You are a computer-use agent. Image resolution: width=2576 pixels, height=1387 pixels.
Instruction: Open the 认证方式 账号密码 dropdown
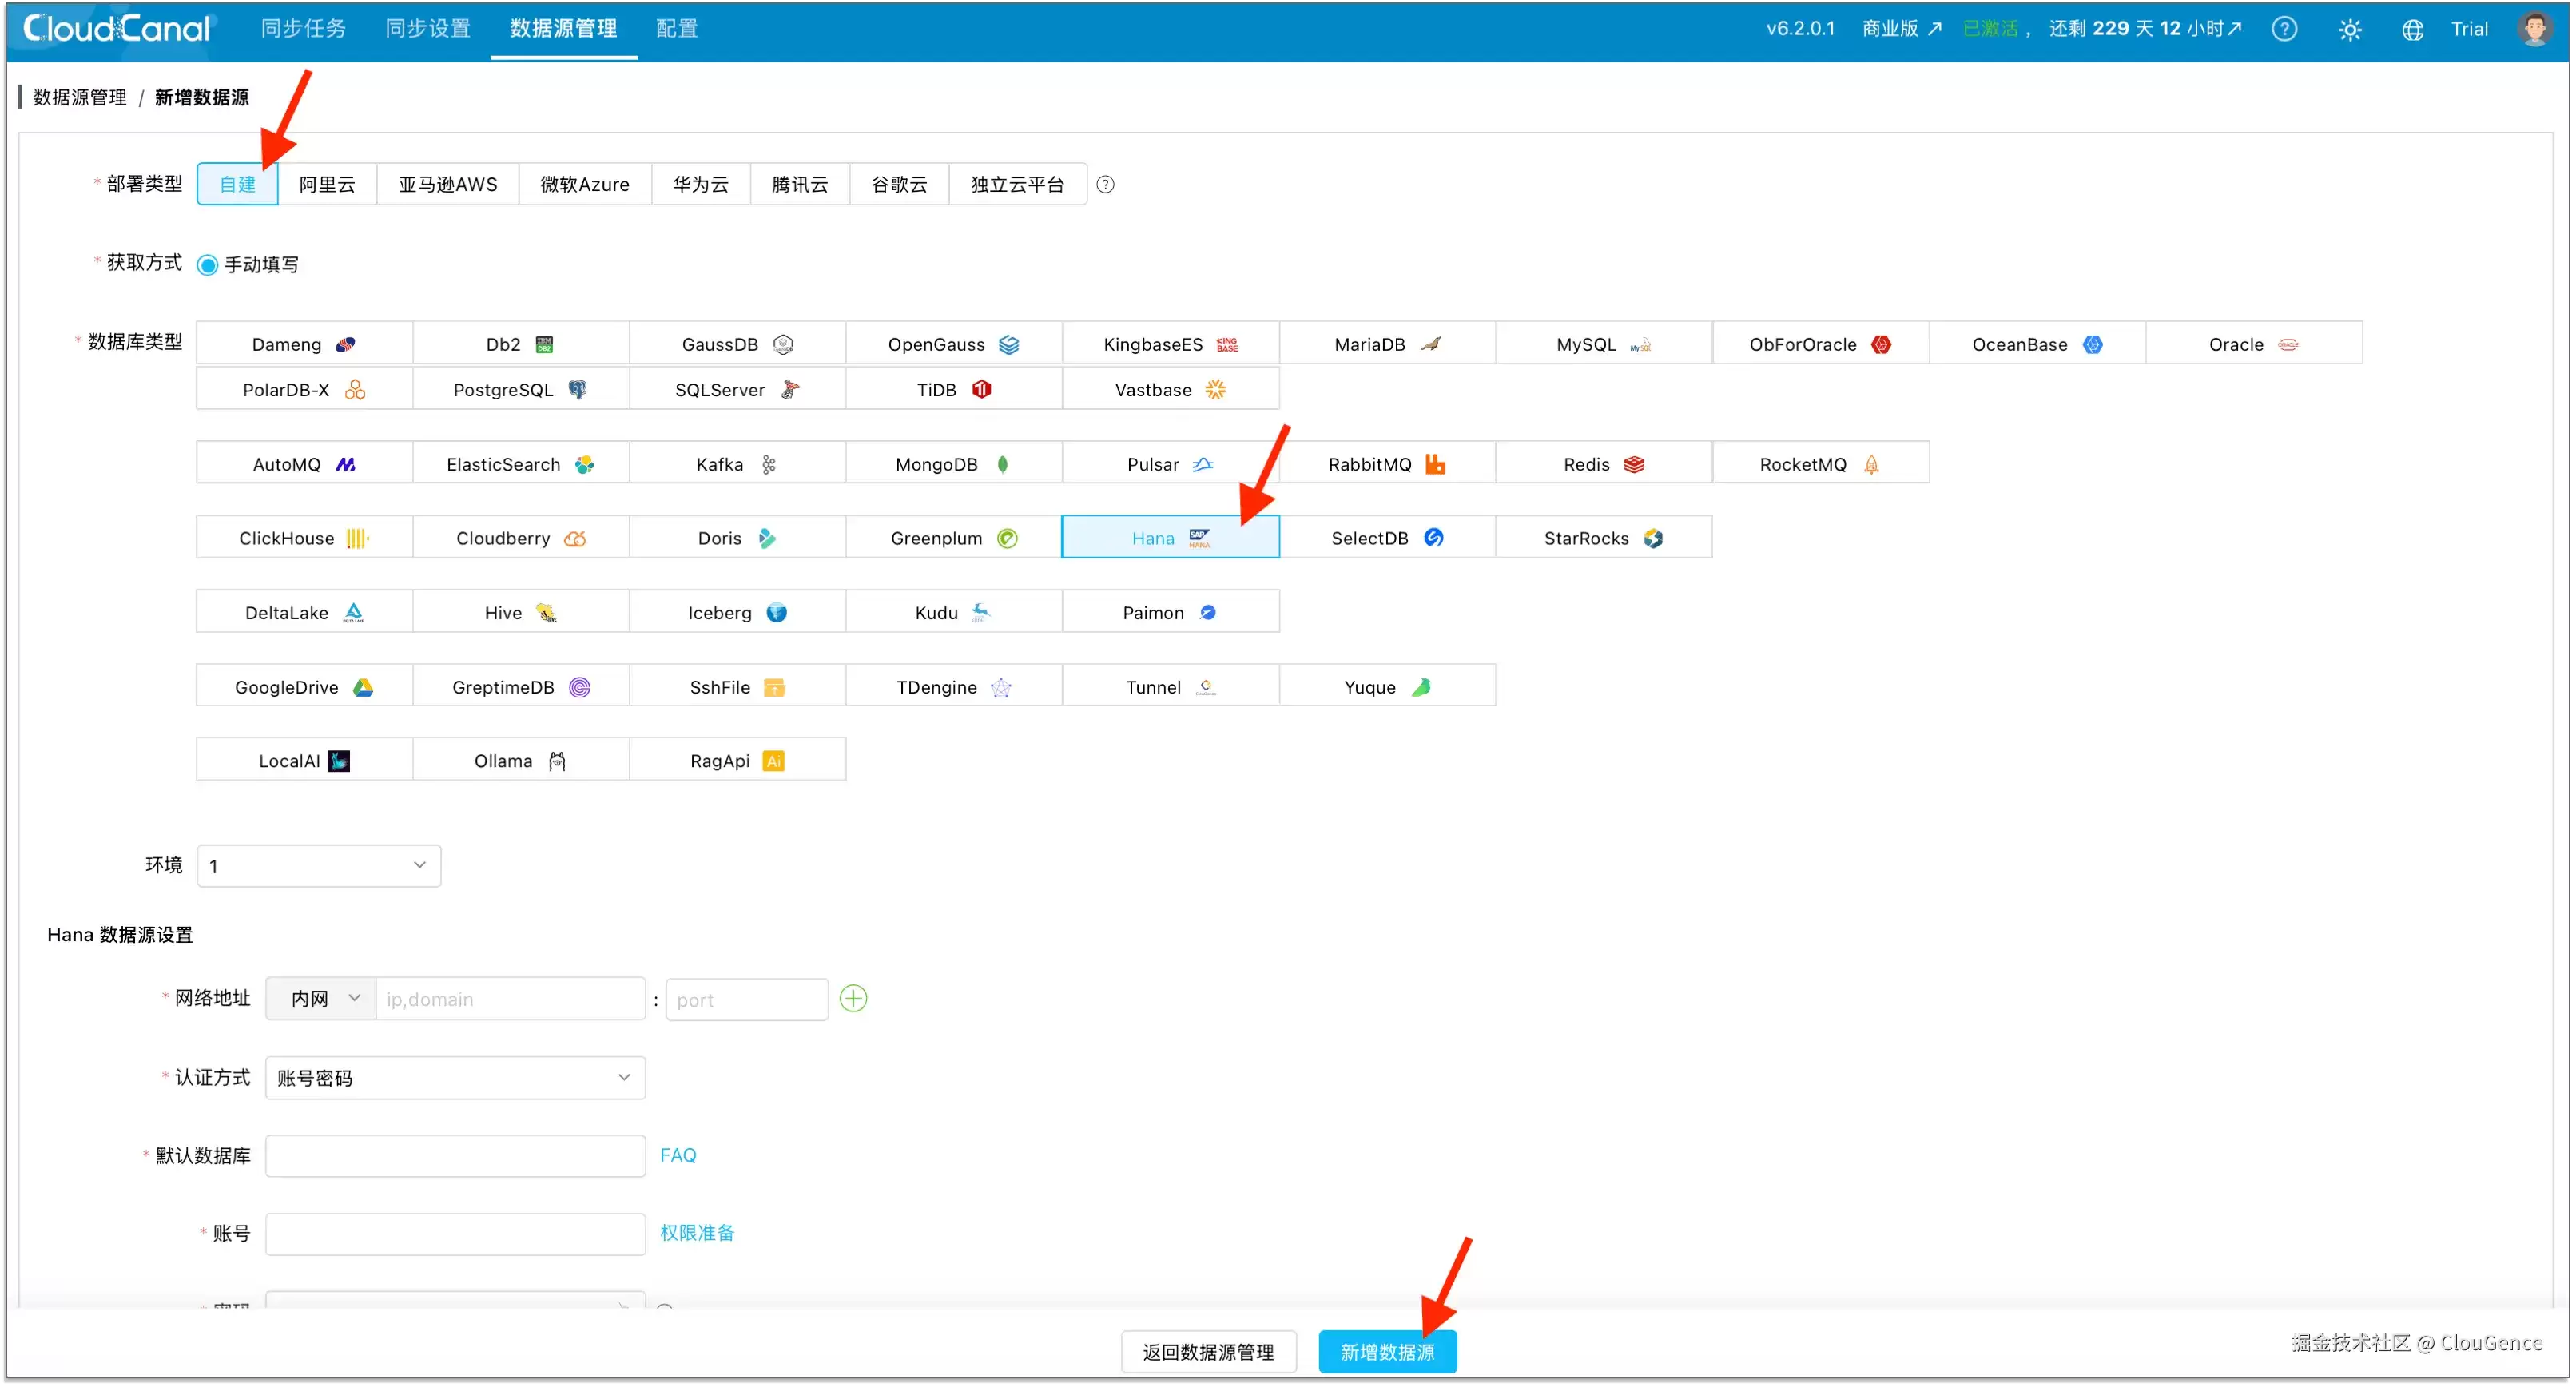coord(455,1077)
